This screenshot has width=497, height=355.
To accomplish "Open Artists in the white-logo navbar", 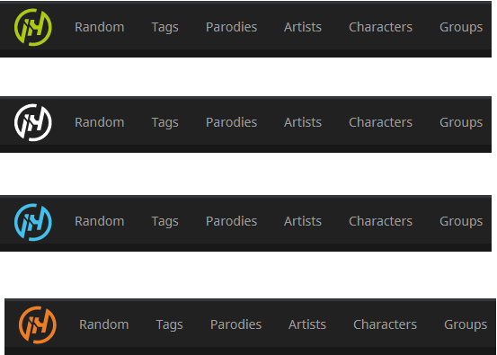I will pos(303,122).
